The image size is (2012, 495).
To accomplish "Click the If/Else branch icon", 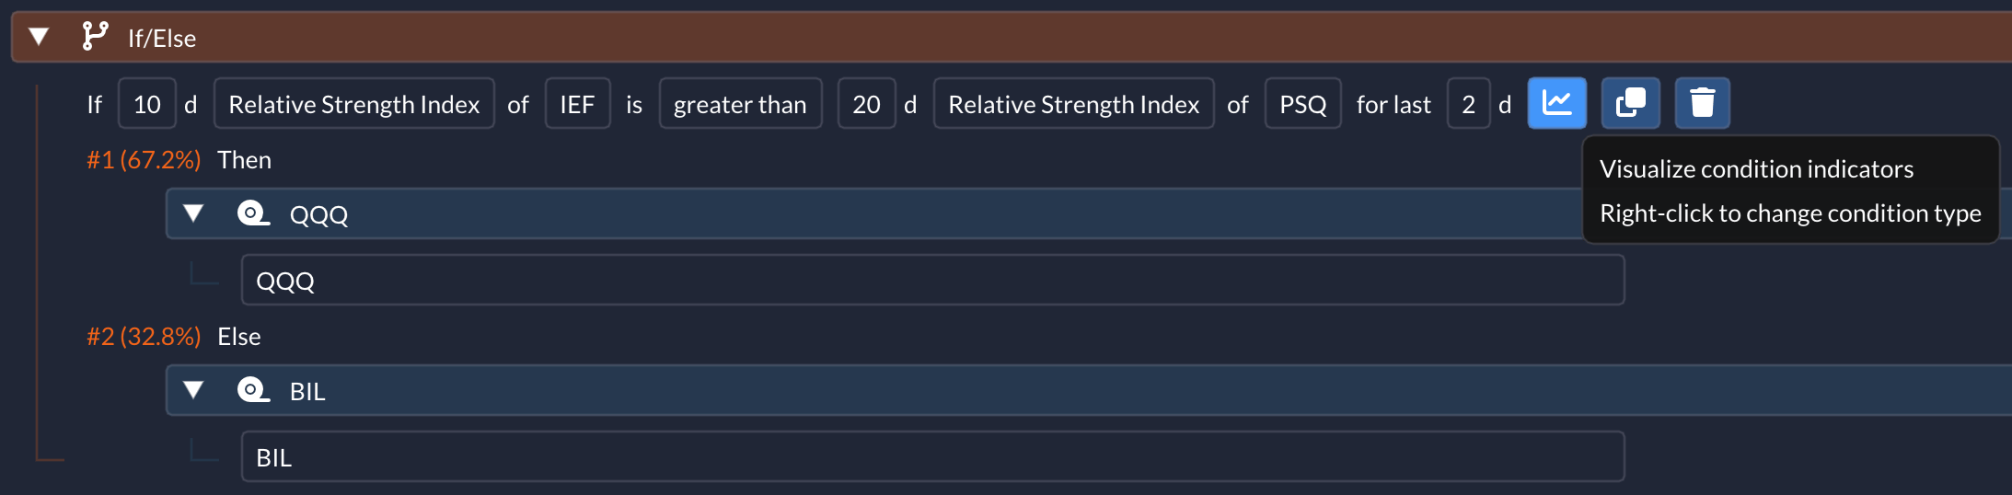I will pos(95,37).
